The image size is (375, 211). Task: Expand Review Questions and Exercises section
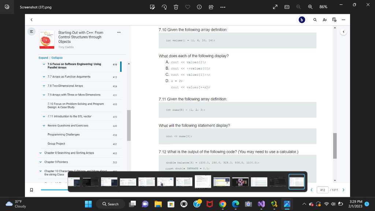tap(44, 126)
